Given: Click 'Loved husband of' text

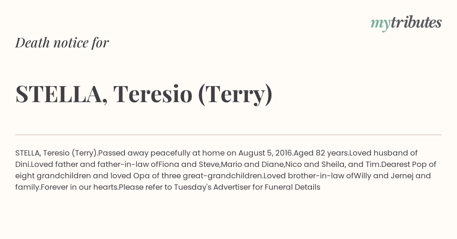Looking at the screenshot, I should [383, 153].
